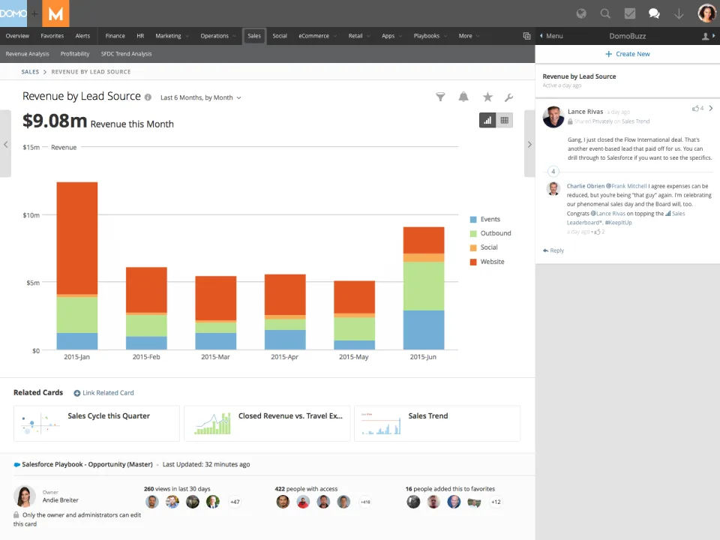The width and height of the screenshot is (720, 540).
Task: Click the search magnifier icon
Action: 606,13
